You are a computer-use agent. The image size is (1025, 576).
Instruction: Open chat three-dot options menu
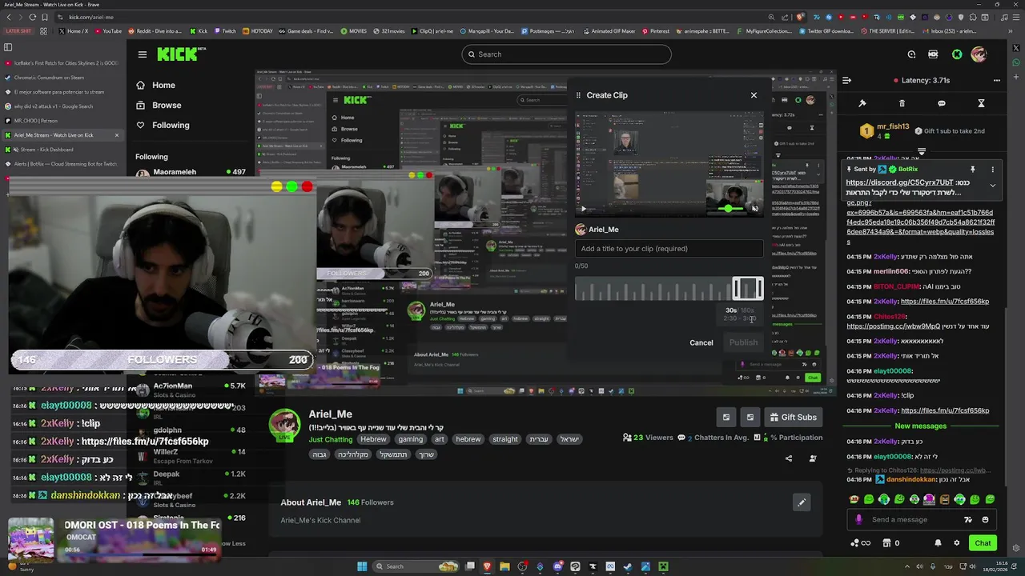click(996, 80)
